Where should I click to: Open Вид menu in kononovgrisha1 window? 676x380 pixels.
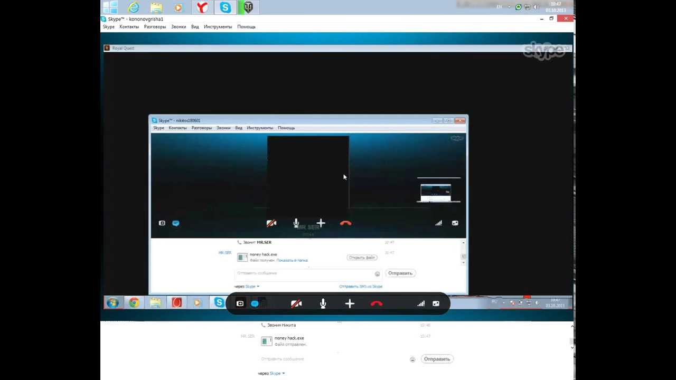click(195, 26)
